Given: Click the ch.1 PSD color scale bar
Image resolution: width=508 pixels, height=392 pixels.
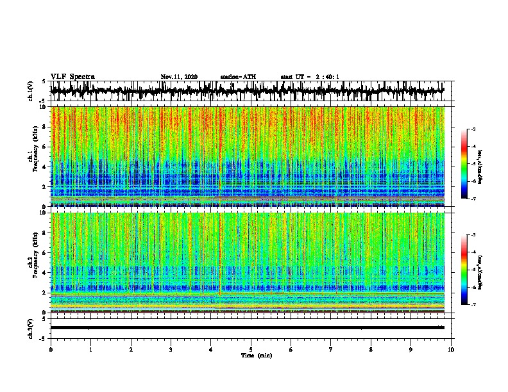Looking at the screenshot, I should pyautogui.click(x=464, y=164).
